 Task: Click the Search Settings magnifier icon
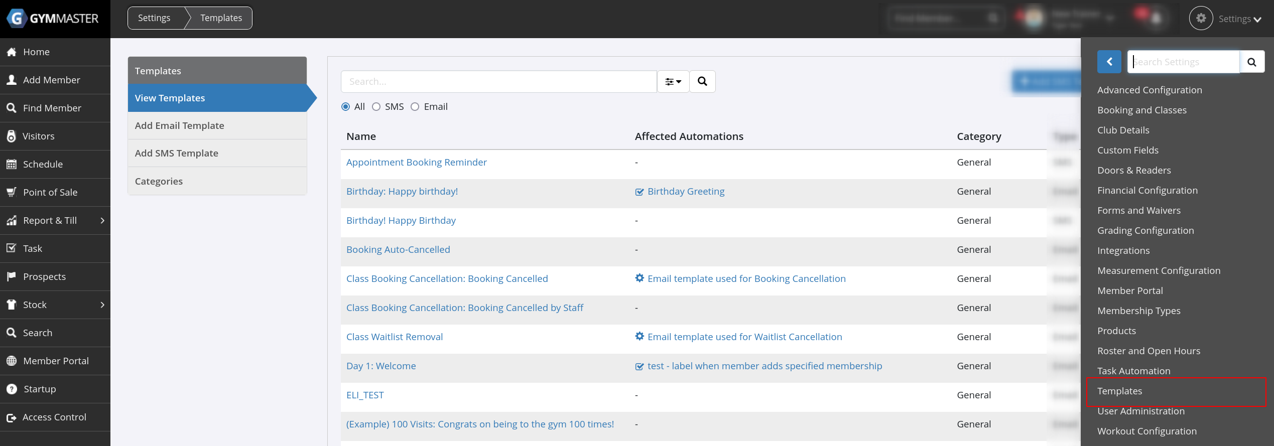(1251, 62)
